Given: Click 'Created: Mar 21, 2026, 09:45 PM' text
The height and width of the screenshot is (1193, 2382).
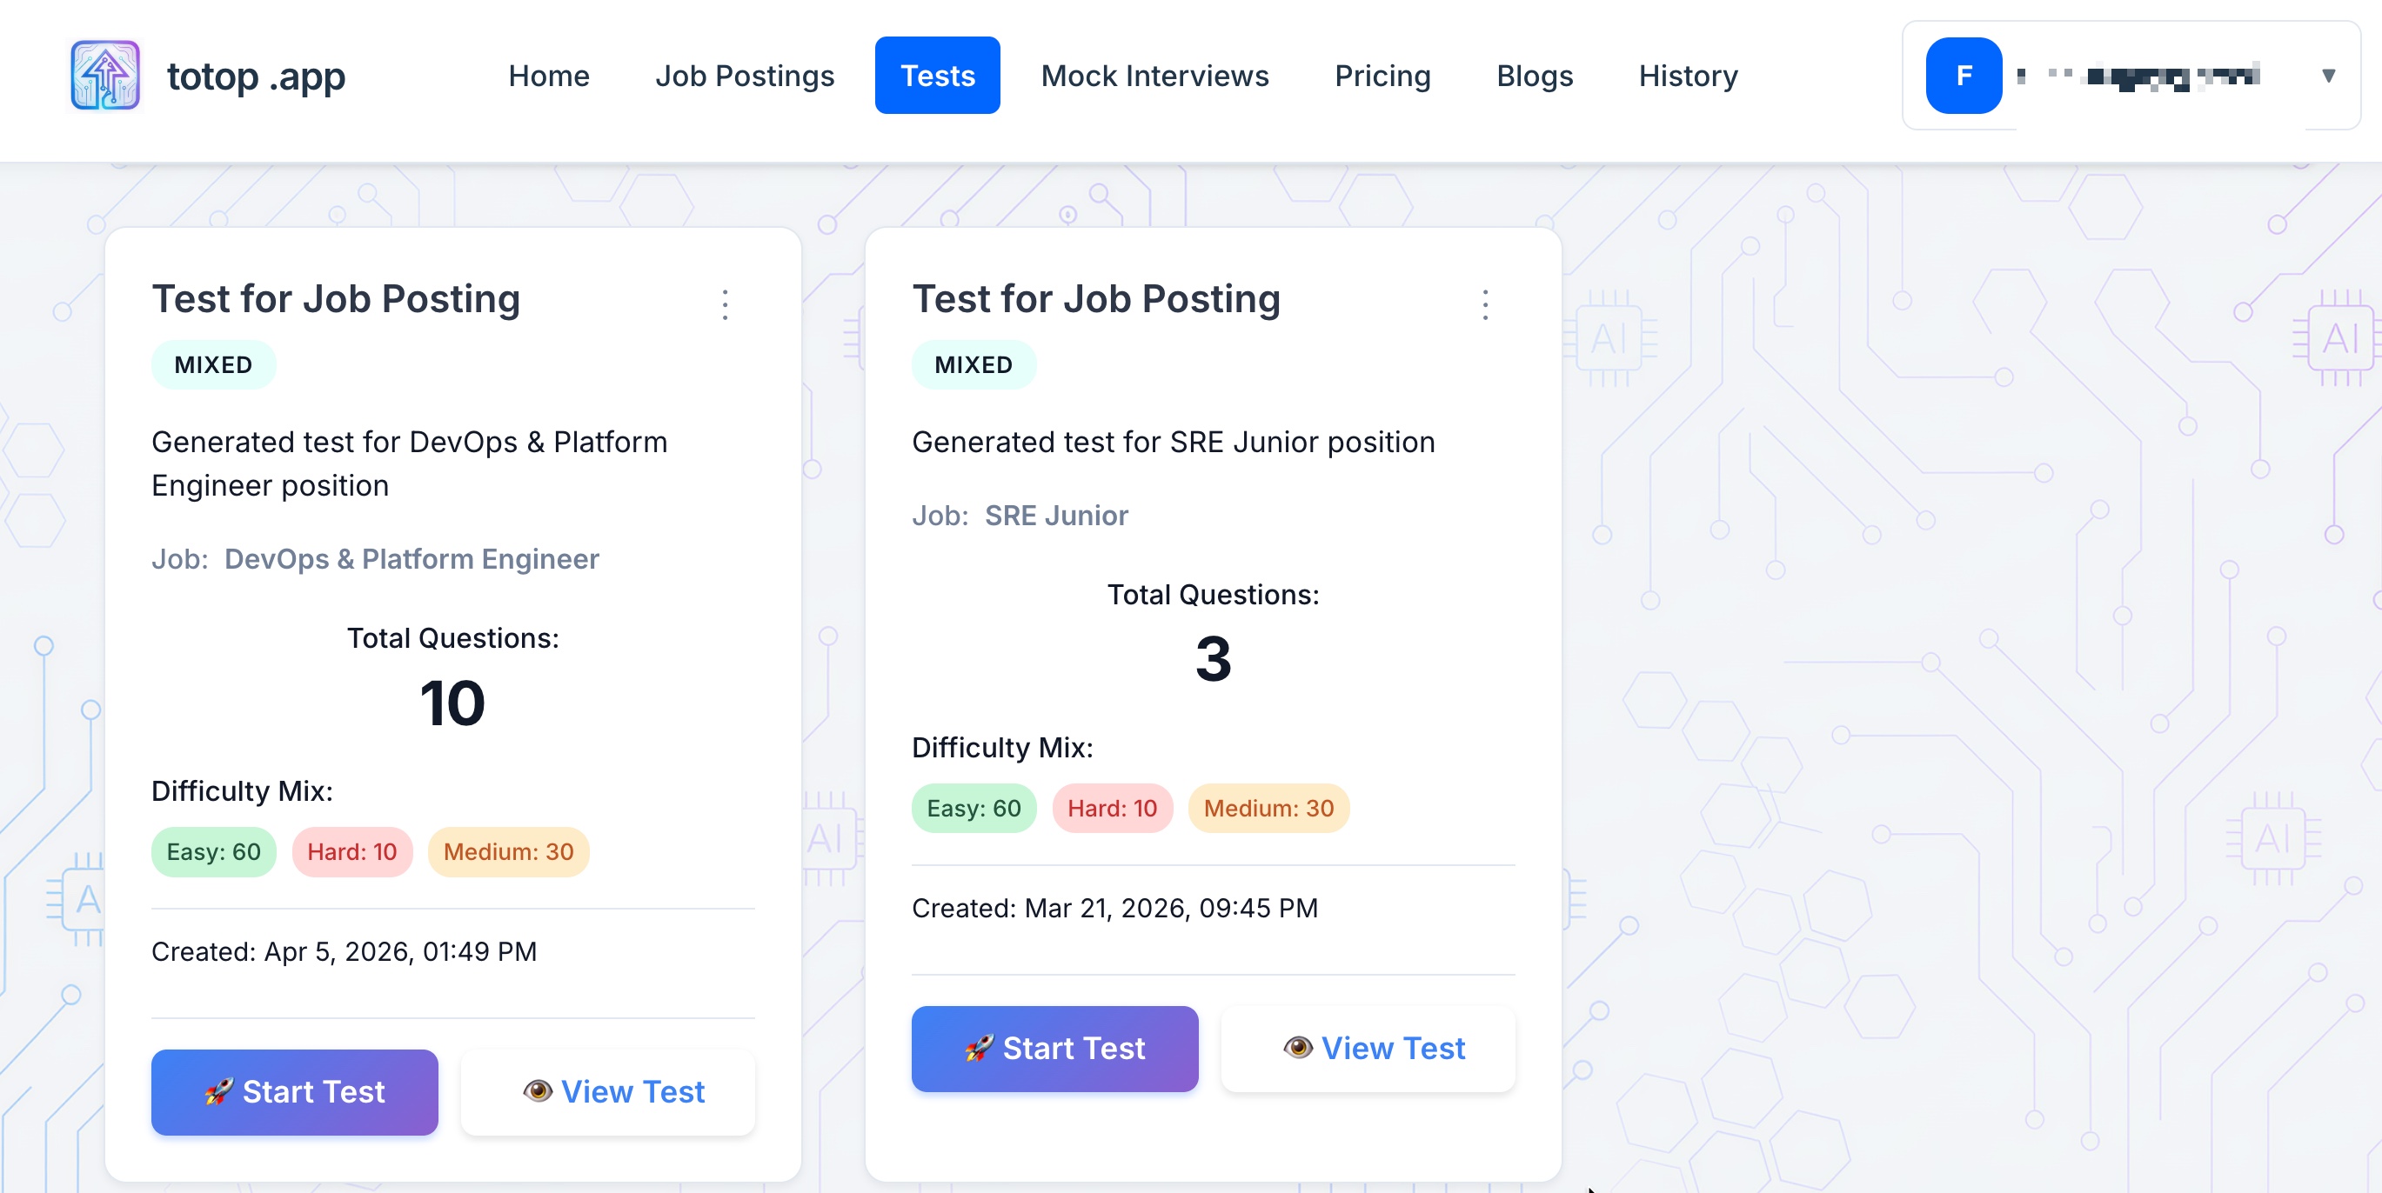Looking at the screenshot, I should [x=1114, y=908].
